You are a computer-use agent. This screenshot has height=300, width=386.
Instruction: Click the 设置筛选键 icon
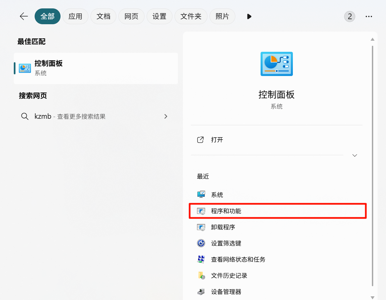coord(201,243)
